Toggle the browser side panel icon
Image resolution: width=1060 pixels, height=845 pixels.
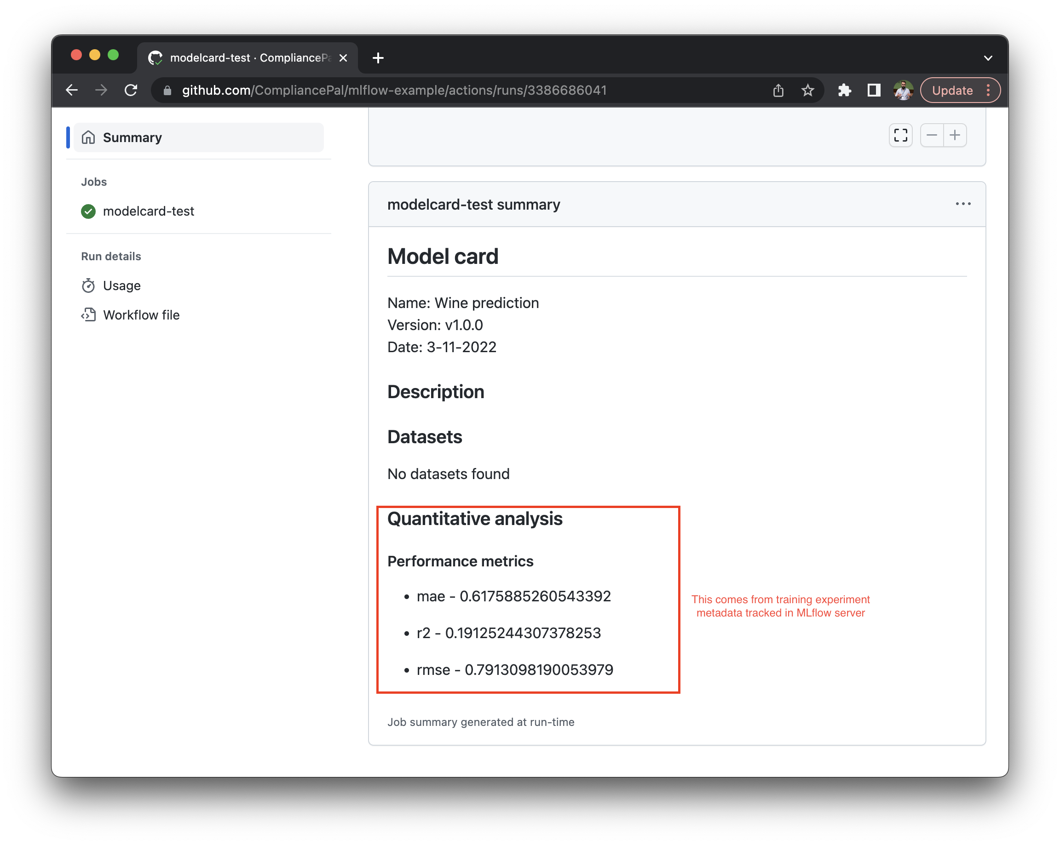[874, 91]
